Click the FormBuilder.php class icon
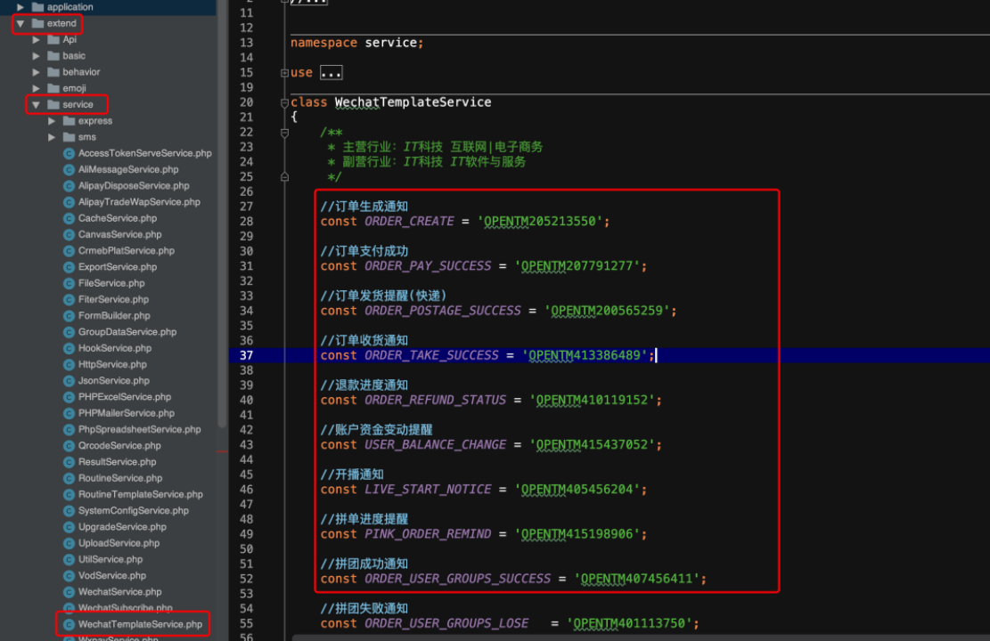This screenshot has height=641, width=990. click(x=69, y=316)
